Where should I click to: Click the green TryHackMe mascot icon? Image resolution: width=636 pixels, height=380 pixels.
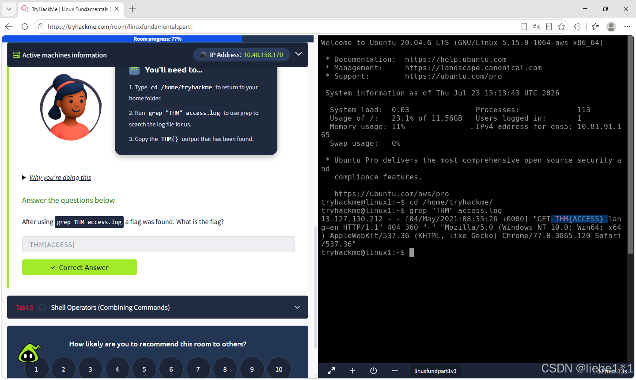point(29,353)
